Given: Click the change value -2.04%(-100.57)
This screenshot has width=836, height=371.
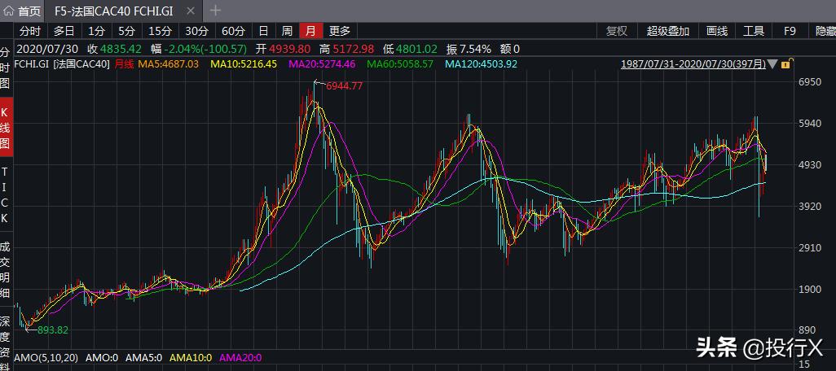Looking at the screenshot, I should pos(206,49).
